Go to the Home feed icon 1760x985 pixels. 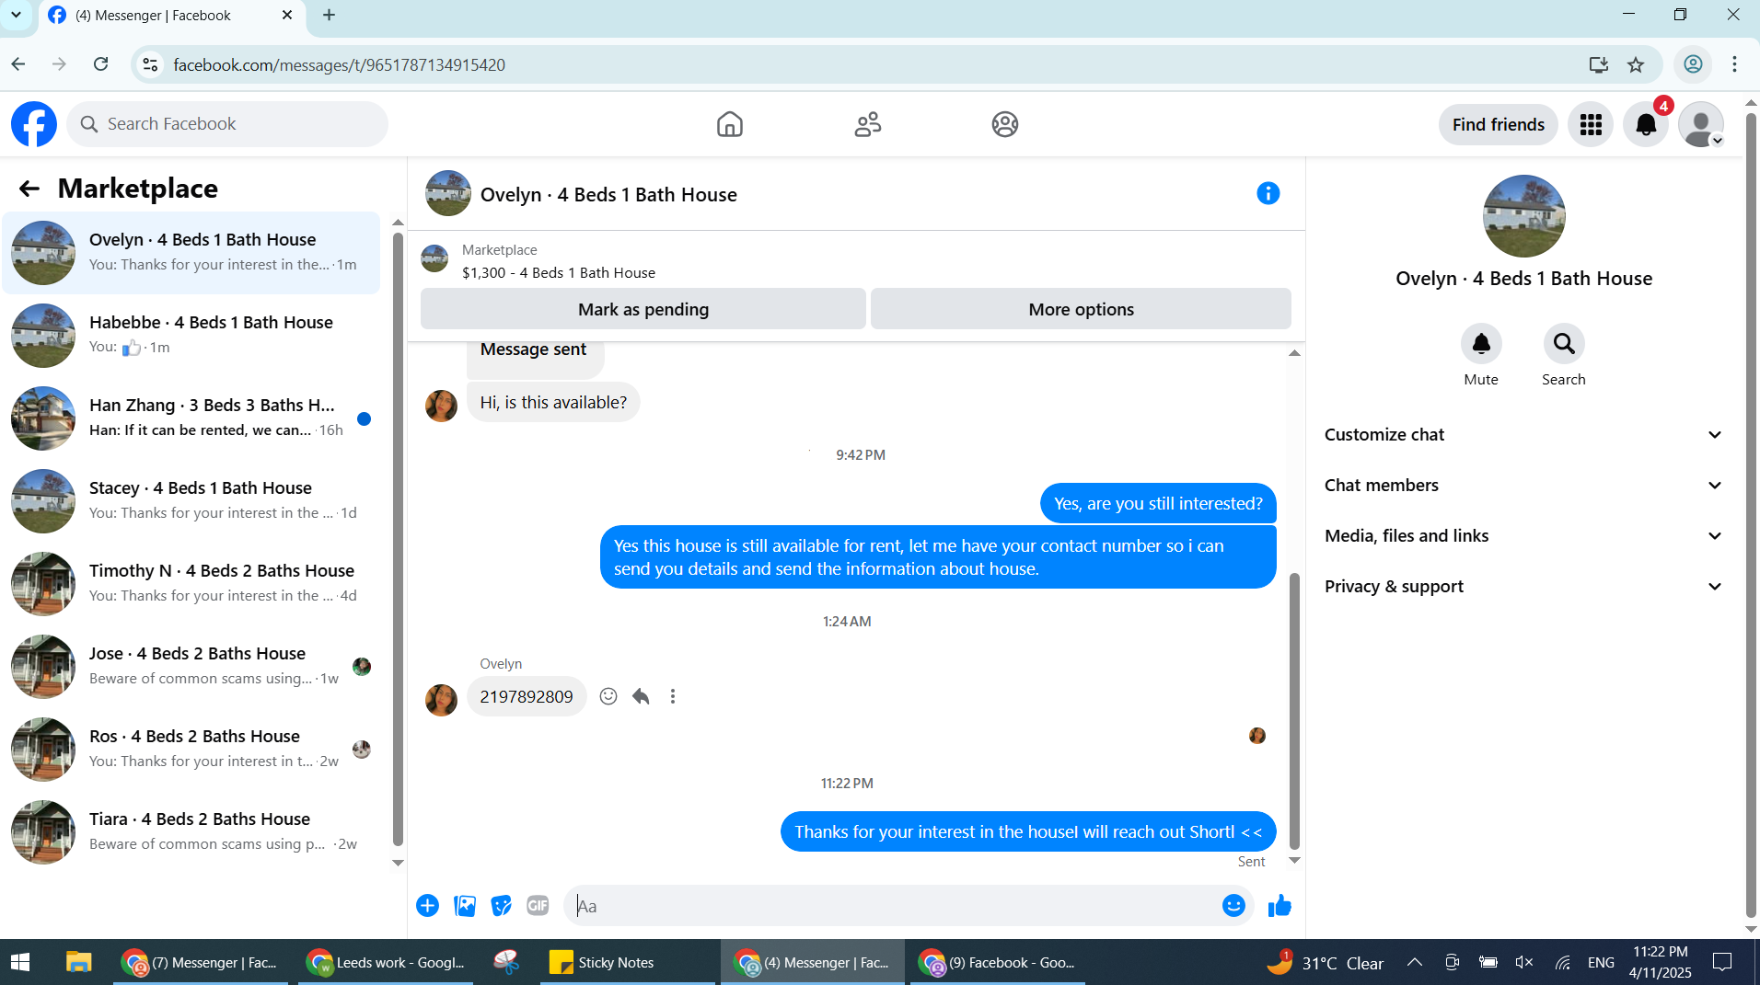[x=730, y=124]
